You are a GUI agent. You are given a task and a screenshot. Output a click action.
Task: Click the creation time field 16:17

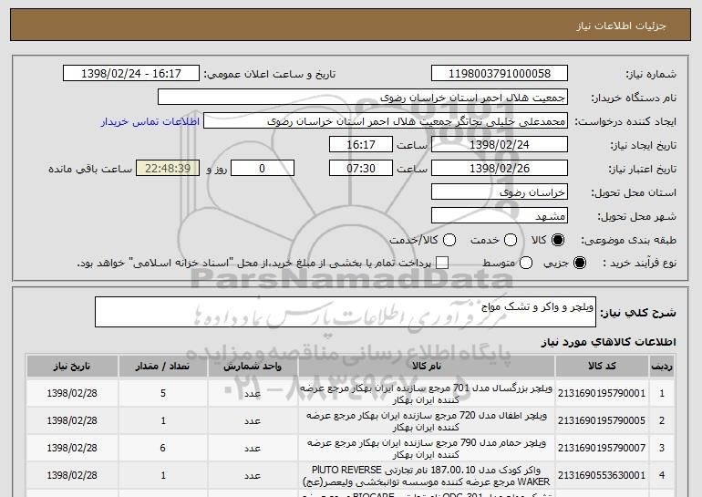click(361, 145)
